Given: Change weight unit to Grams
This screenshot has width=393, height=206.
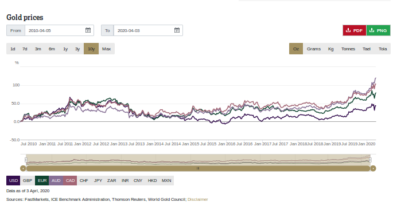Looking at the screenshot, I should pos(314,49).
